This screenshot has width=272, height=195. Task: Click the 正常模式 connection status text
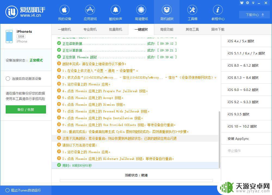click(x=36, y=60)
